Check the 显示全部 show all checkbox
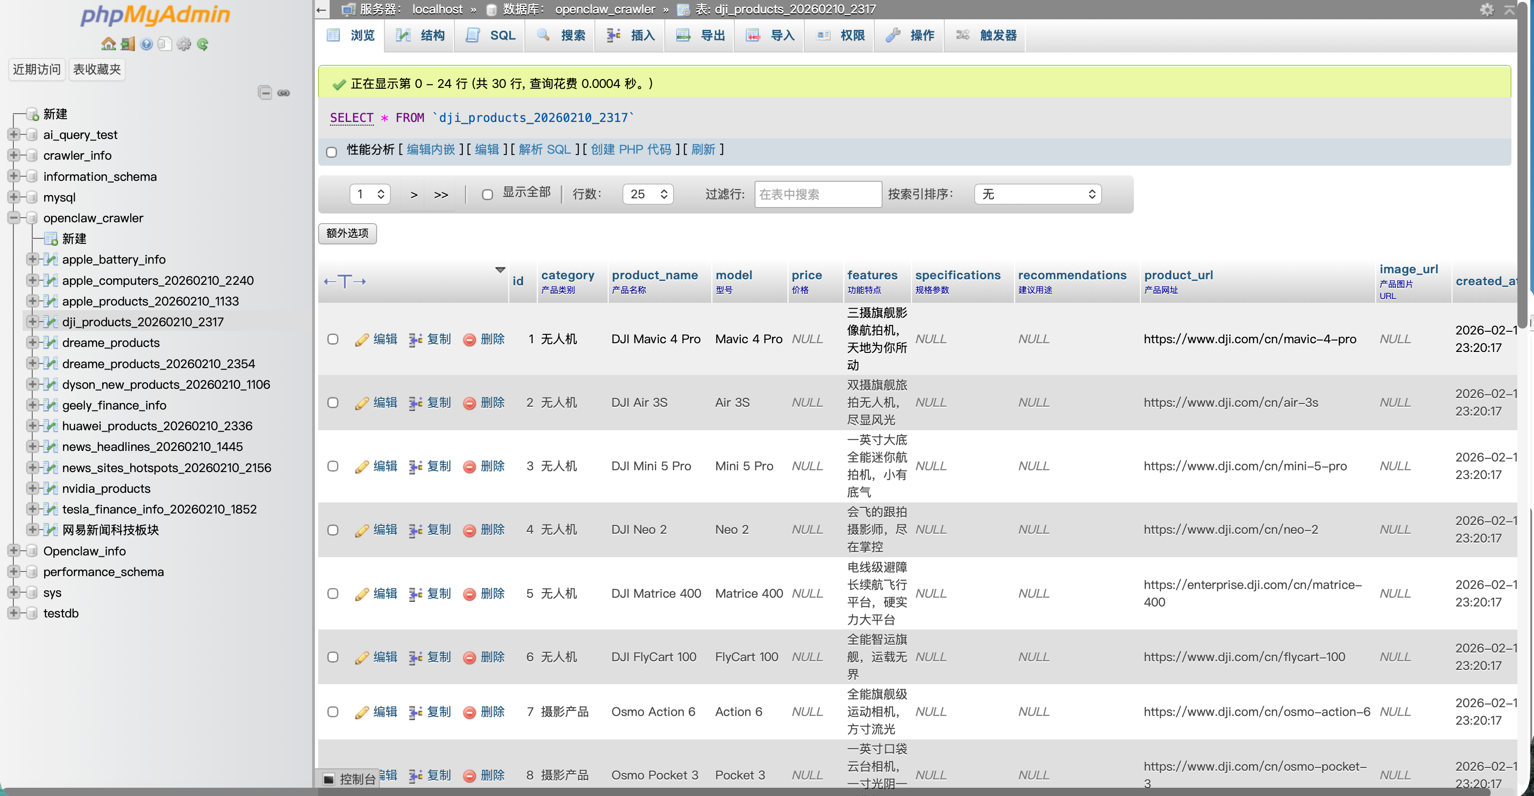This screenshot has width=1534, height=796. pyautogui.click(x=487, y=194)
